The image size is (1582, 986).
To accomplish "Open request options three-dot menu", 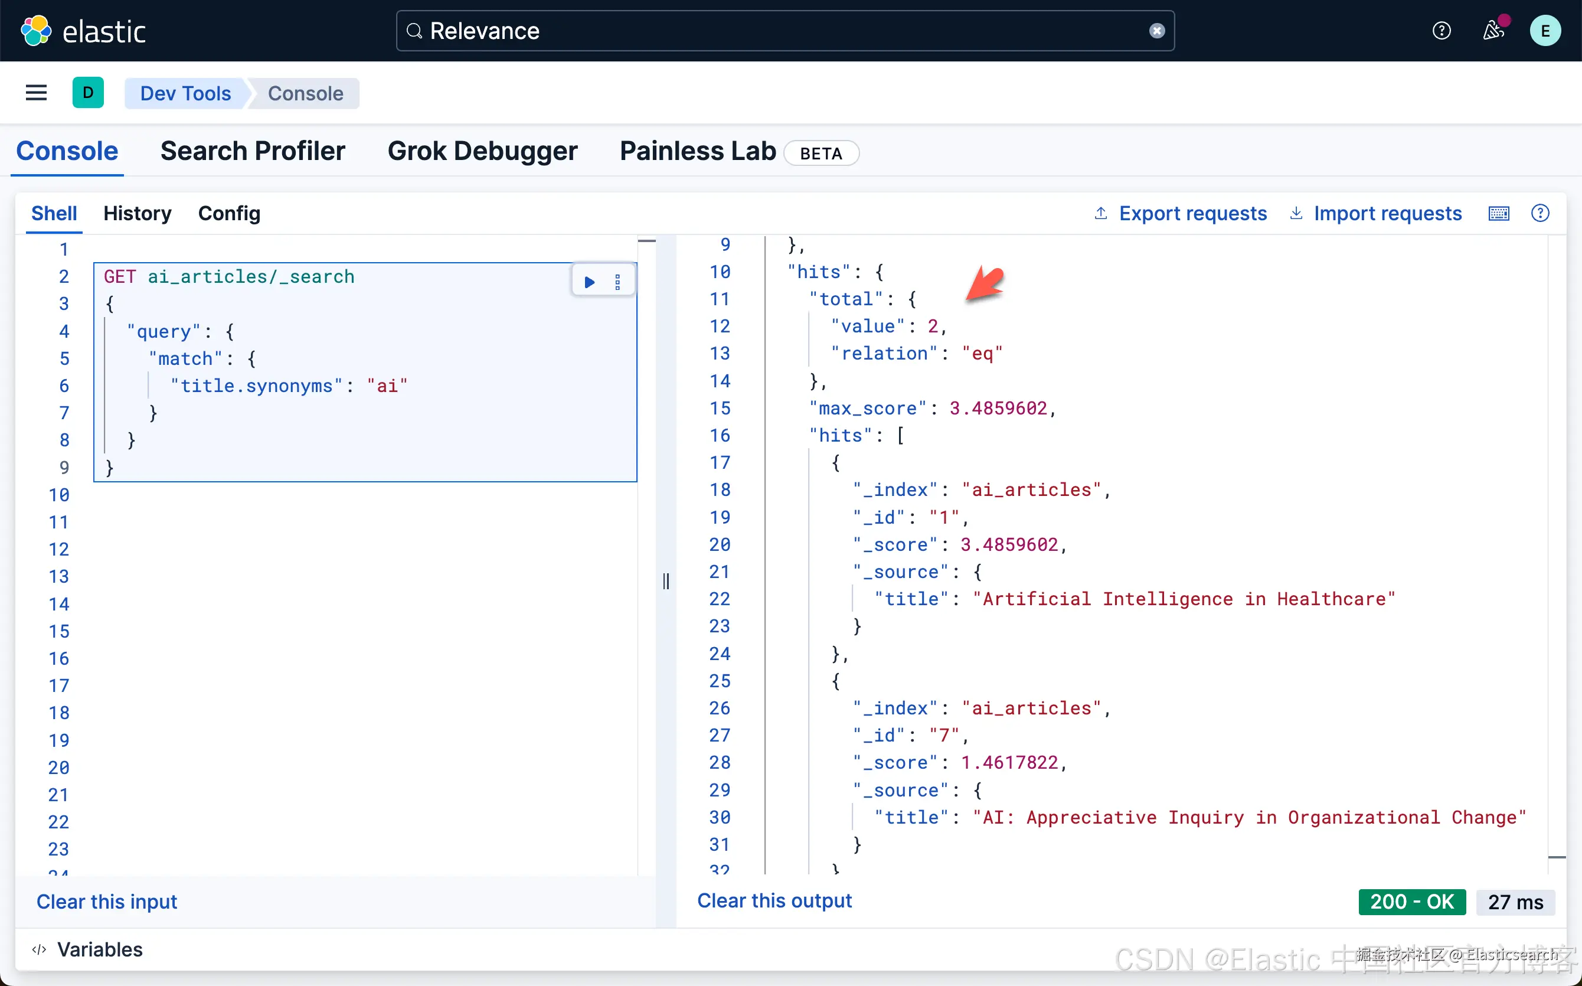I will click(x=617, y=282).
